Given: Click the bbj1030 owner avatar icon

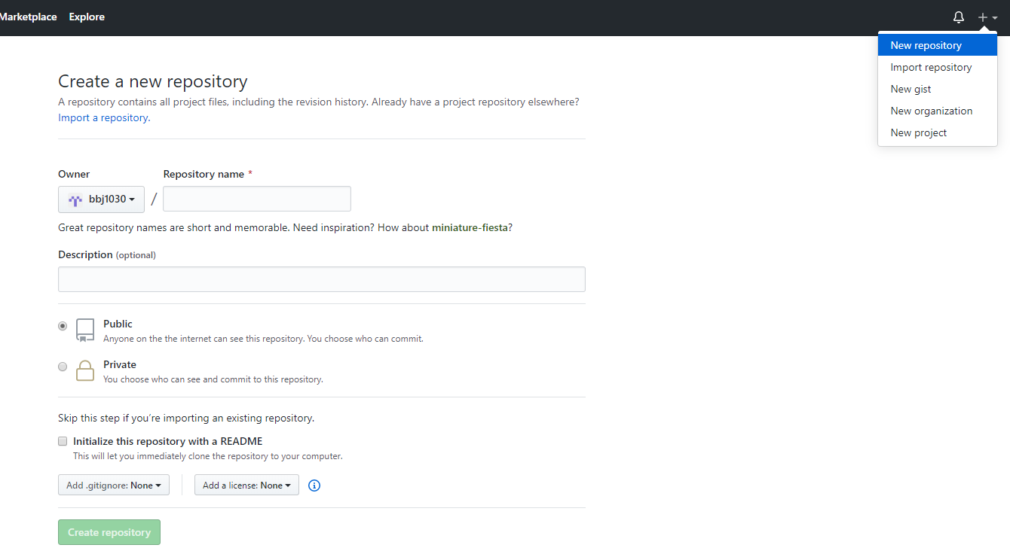Looking at the screenshot, I should pos(75,199).
